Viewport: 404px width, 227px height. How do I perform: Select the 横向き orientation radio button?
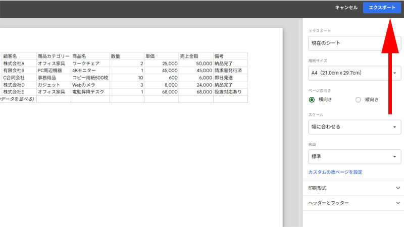pos(312,99)
